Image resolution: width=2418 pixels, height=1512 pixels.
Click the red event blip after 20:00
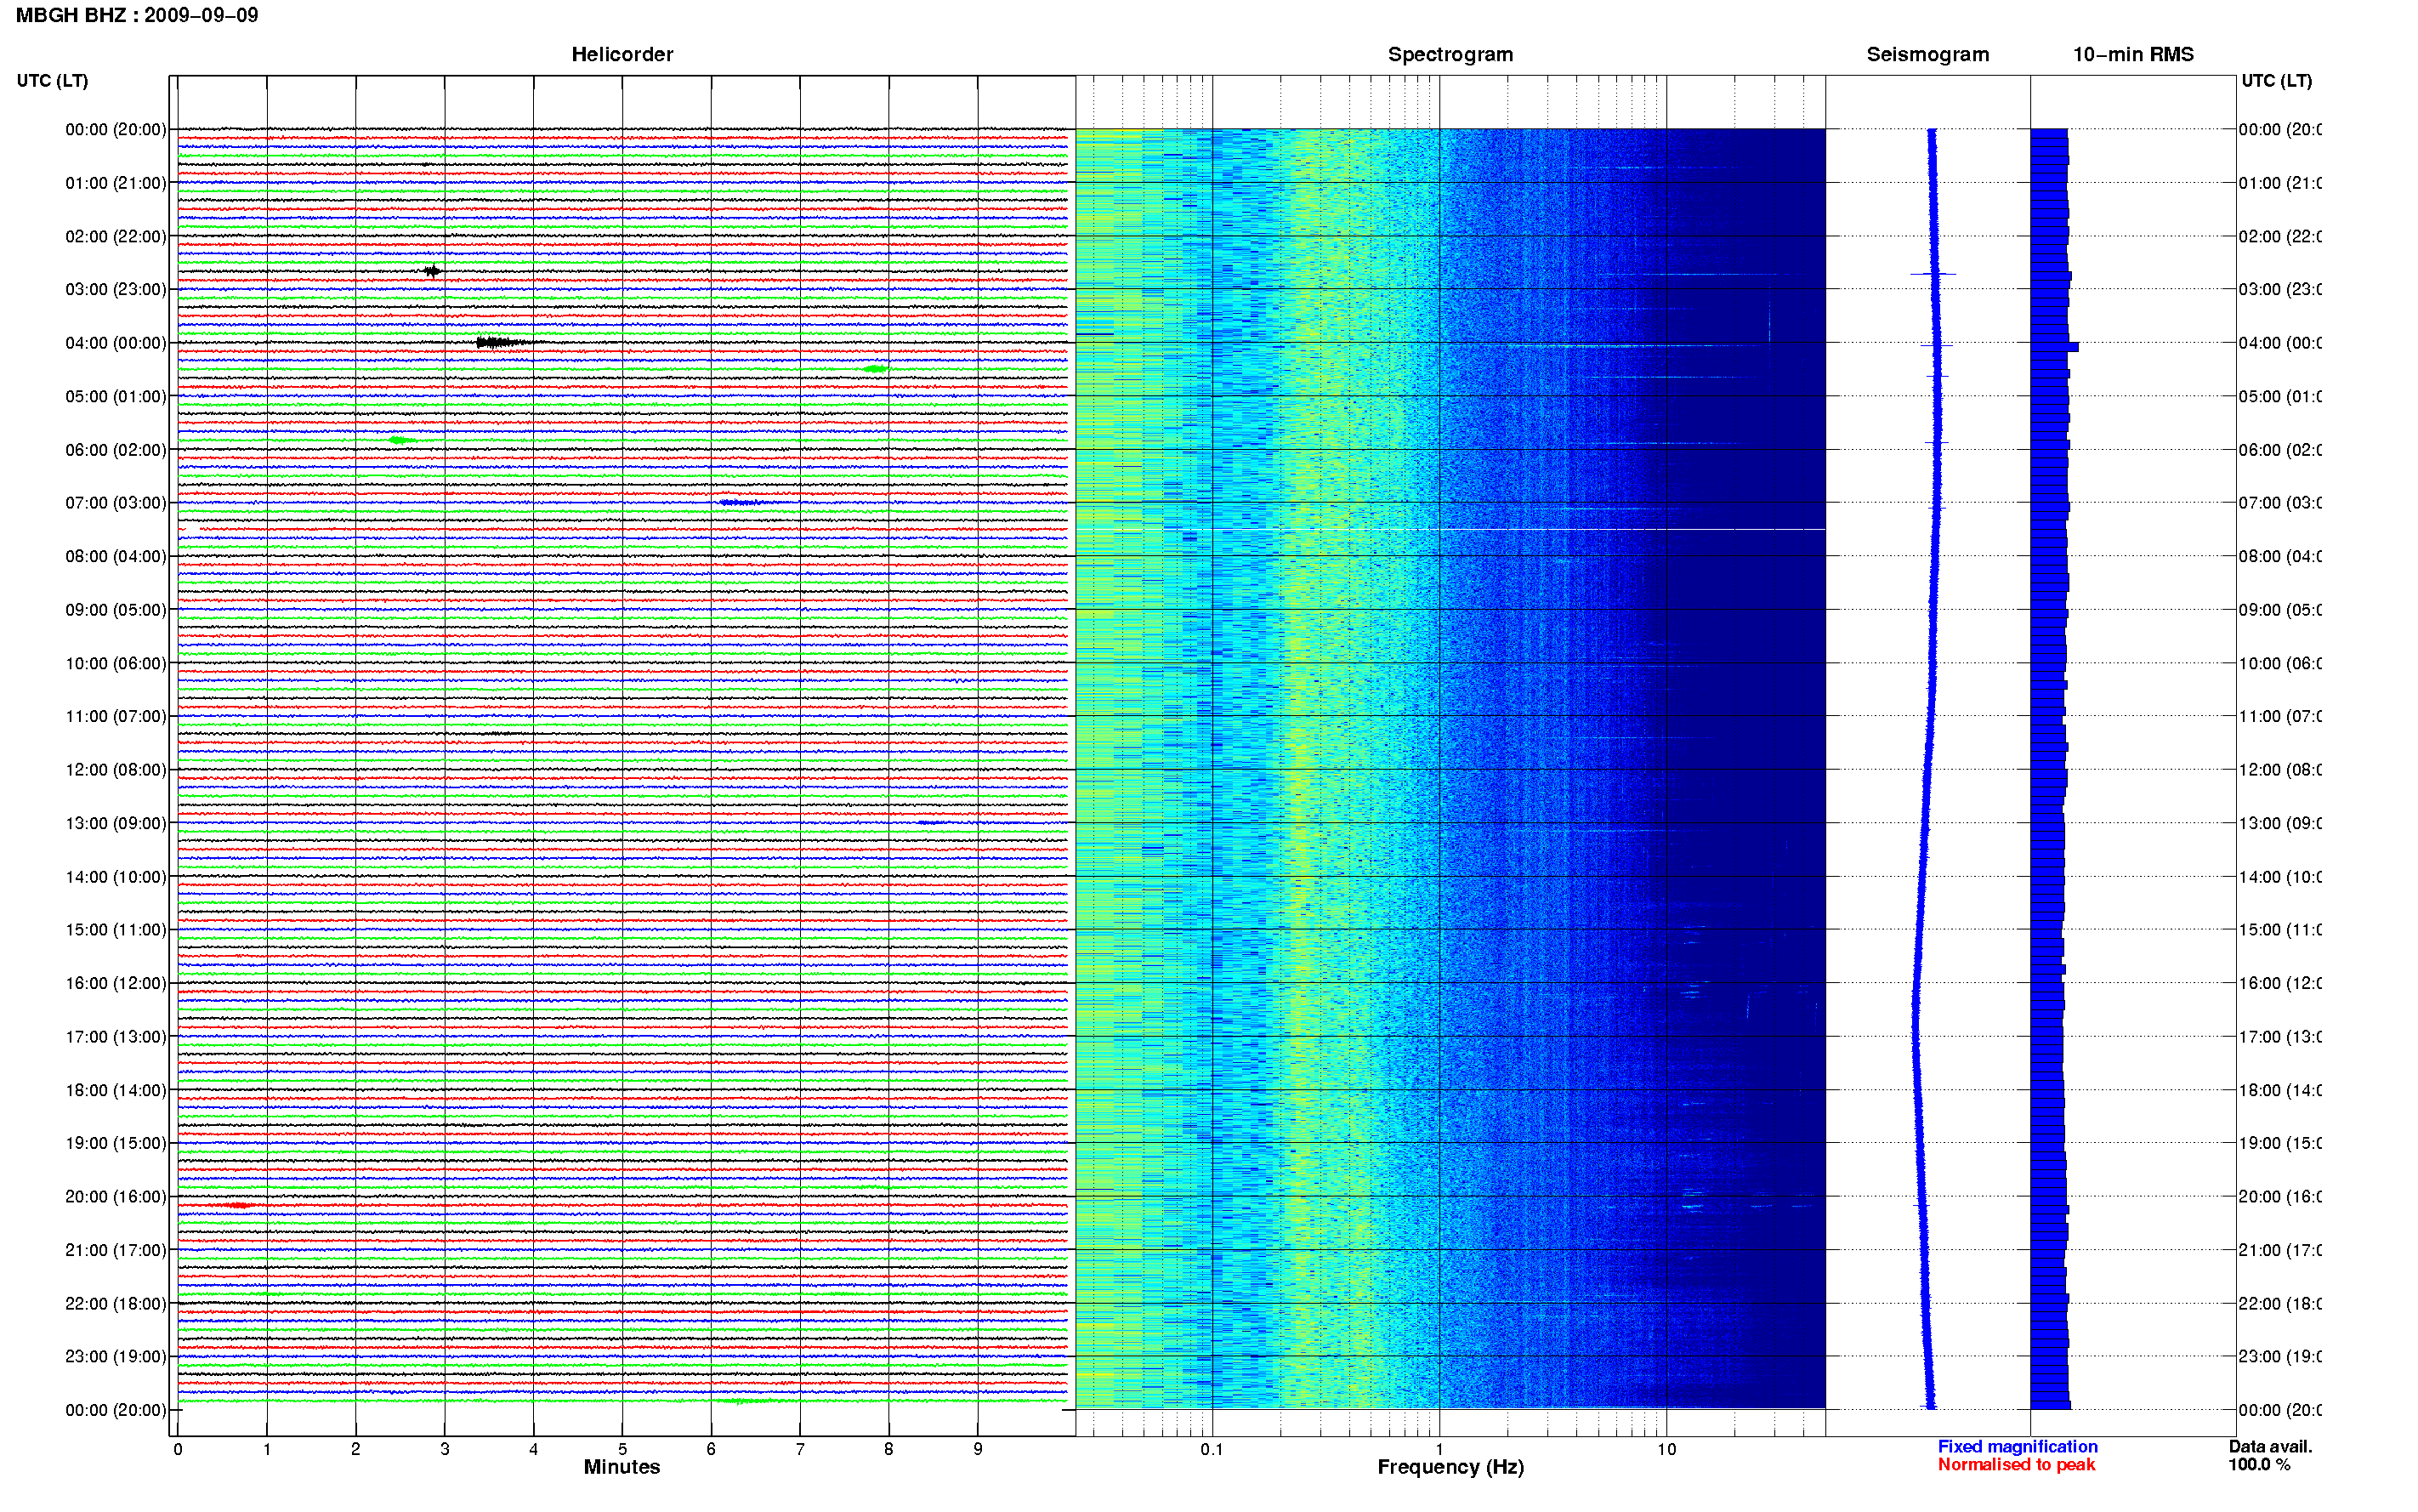tap(237, 1206)
